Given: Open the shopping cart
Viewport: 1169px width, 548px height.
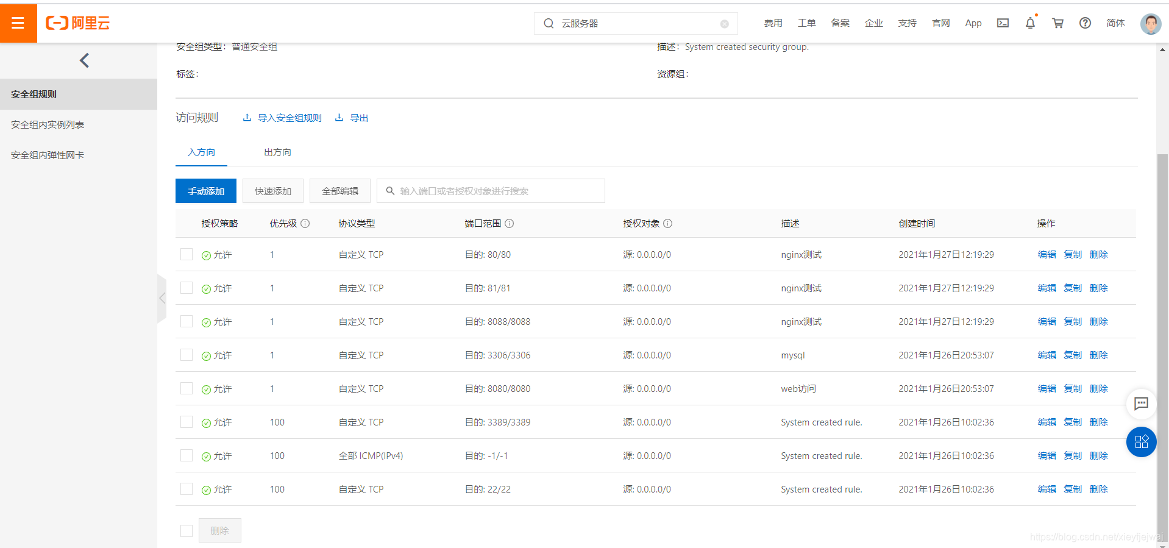Looking at the screenshot, I should 1057,23.
